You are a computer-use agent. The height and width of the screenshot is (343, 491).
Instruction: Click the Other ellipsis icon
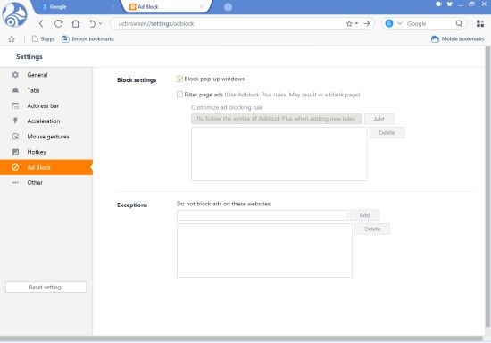[15, 182]
